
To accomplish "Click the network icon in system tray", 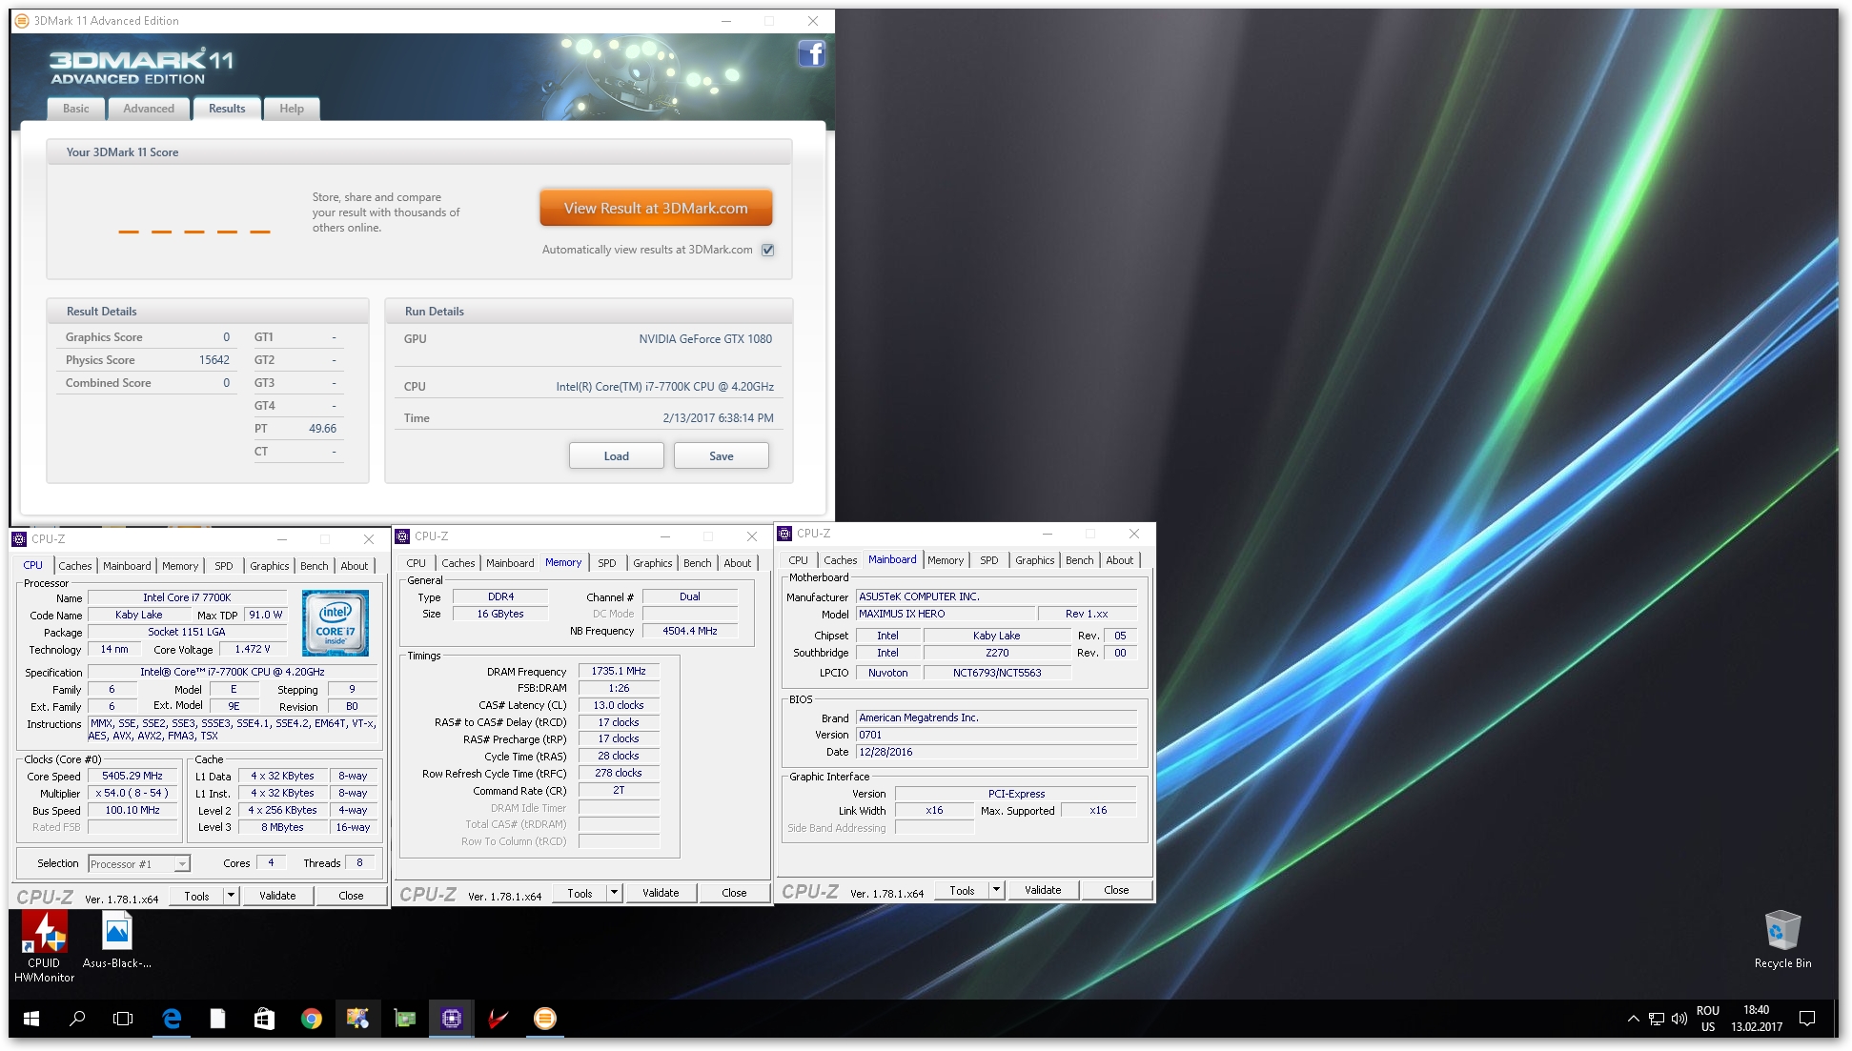I will [1656, 1019].
